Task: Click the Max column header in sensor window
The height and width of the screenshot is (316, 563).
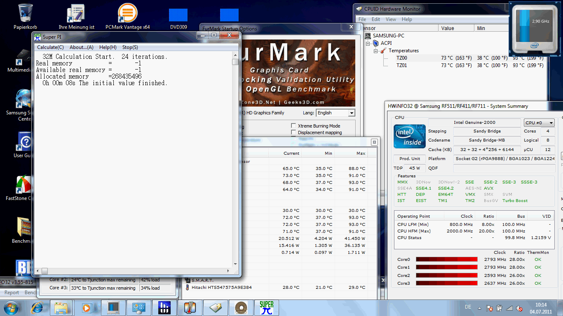Action: pyautogui.click(x=351, y=153)
